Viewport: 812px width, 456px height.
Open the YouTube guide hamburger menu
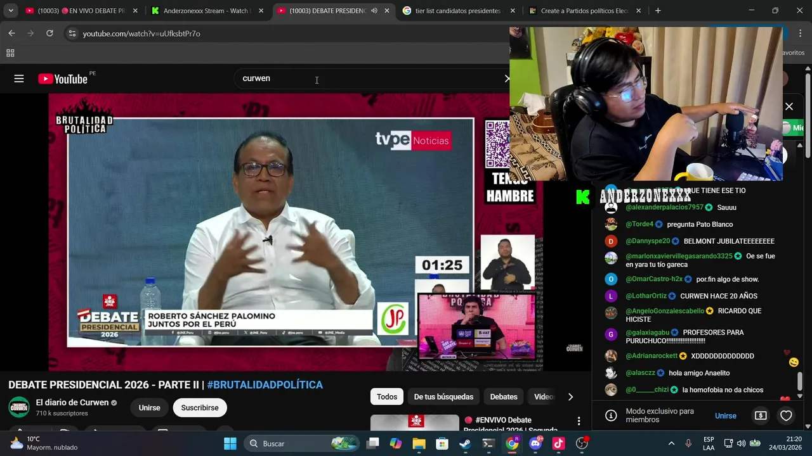(19, 79)
